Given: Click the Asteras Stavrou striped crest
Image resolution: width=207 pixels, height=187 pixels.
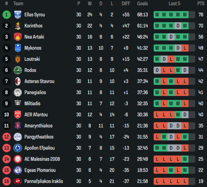Looking at the screenshot, I should [18, 81].
